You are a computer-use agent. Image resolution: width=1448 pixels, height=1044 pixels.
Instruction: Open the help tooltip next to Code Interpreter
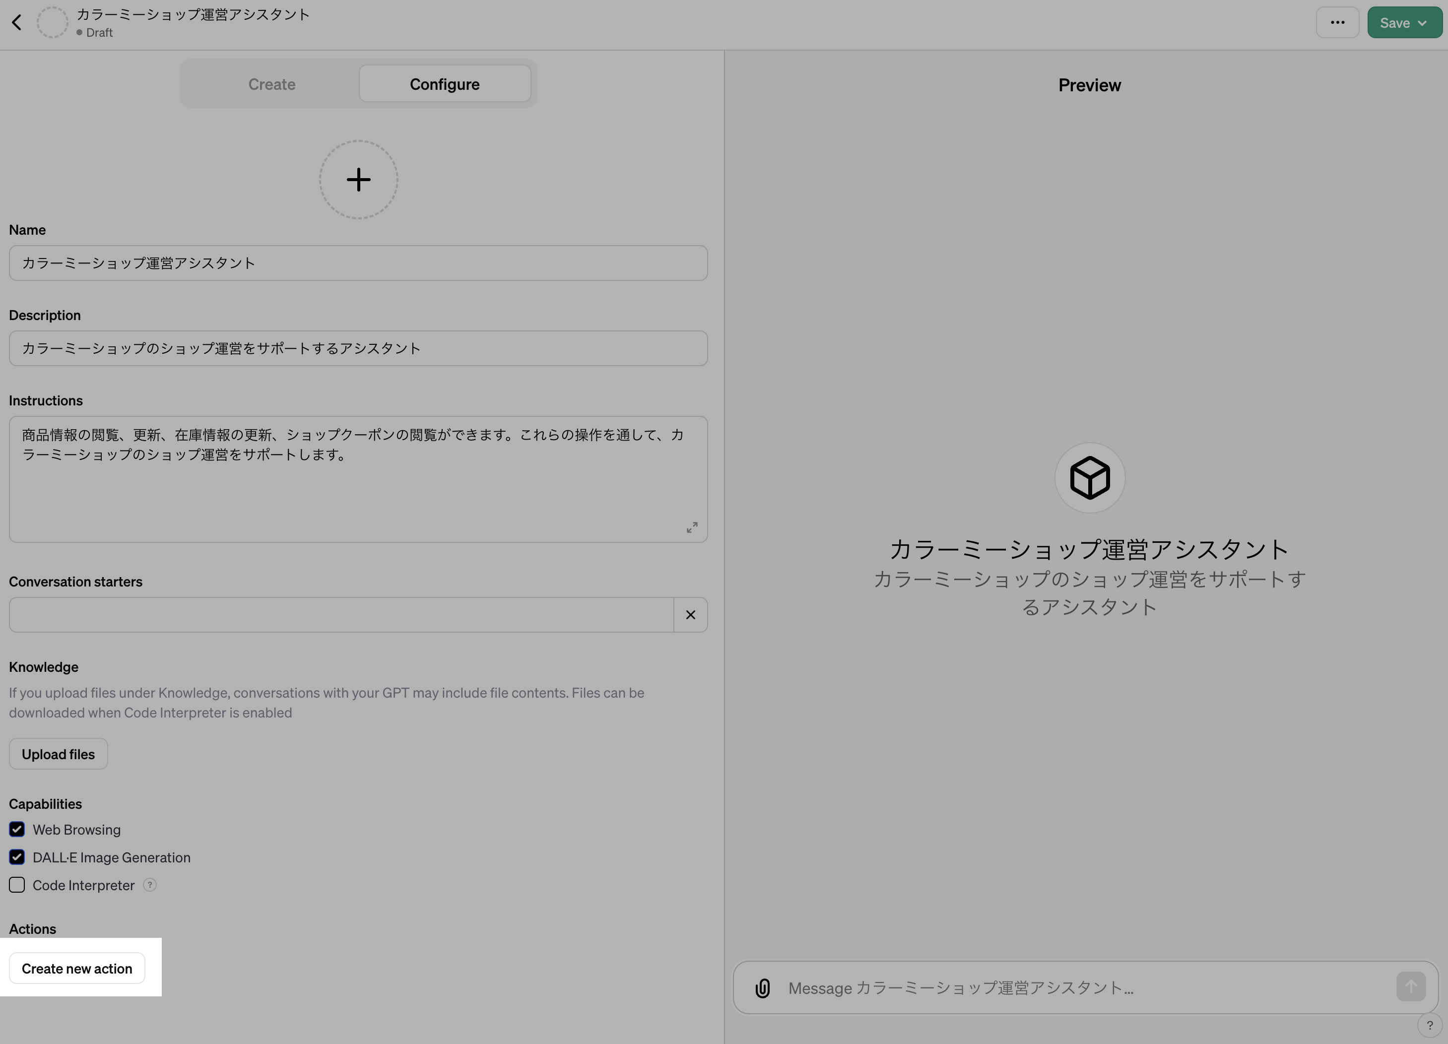click(150, 885)
